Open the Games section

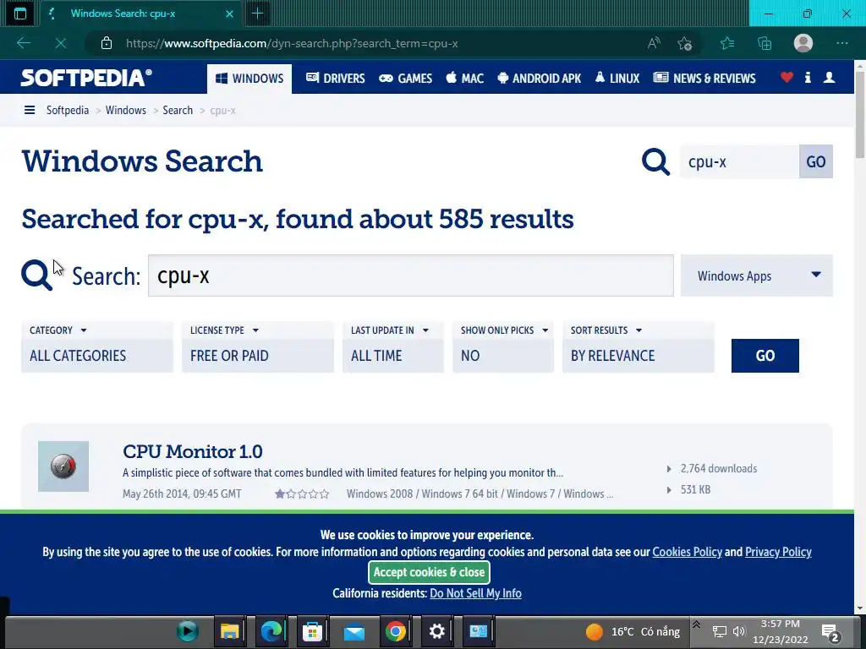coord(405,79)
